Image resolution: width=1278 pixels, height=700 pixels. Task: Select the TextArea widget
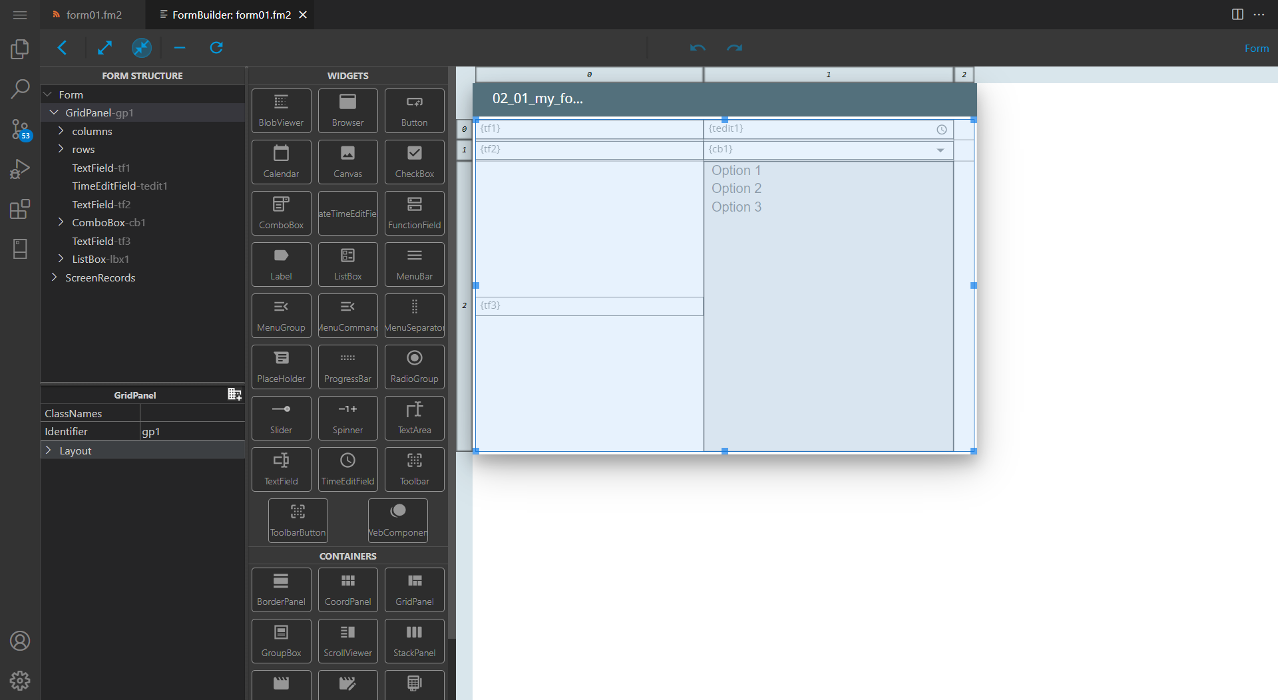pyautogui.click(x=414, y=418)
